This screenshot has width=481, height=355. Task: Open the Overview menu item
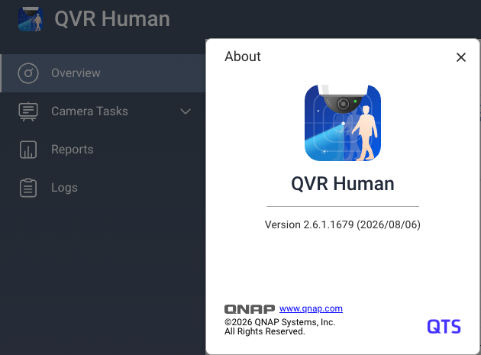(x=103, y=73)
